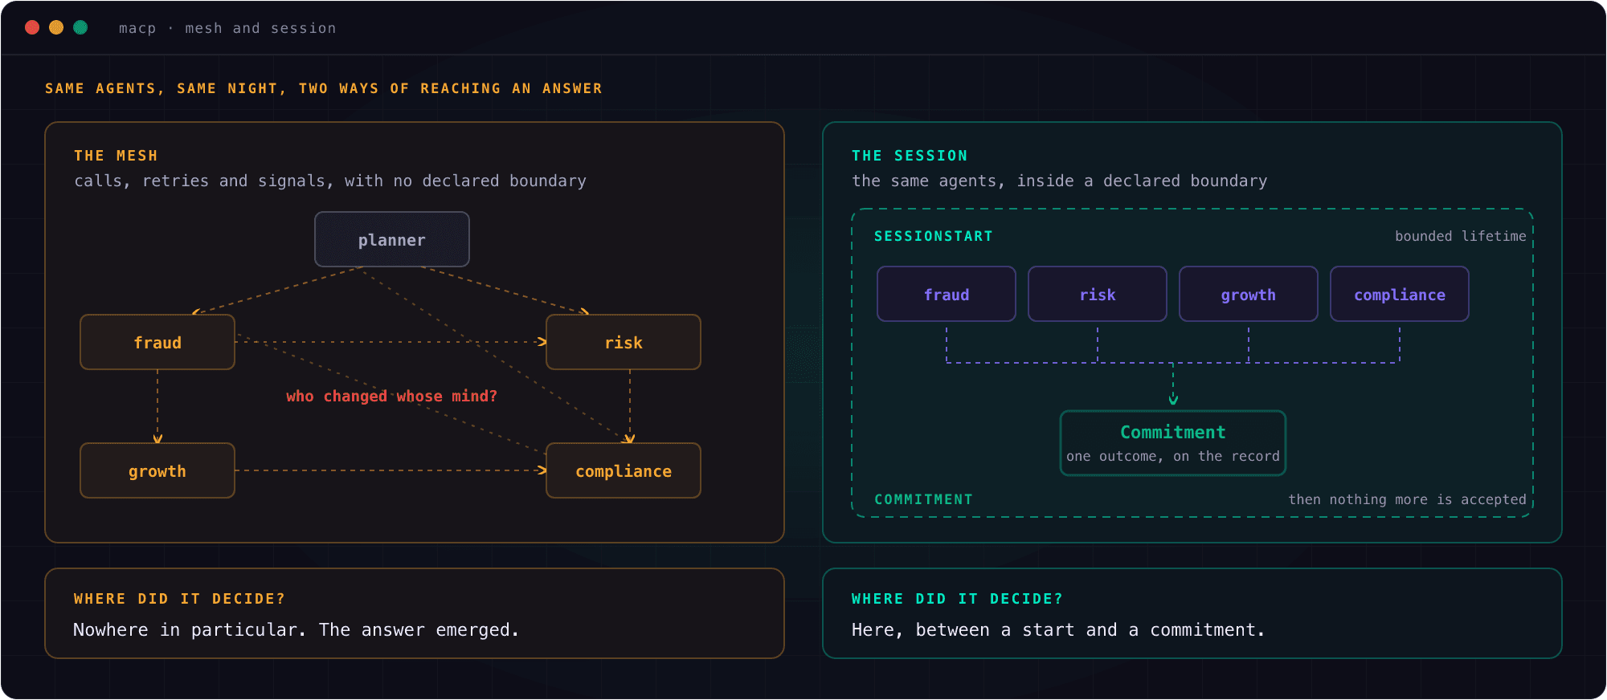Click the red close window dot
The height and width of the screenshot is (700, 1607).
(x=32, y=27)
